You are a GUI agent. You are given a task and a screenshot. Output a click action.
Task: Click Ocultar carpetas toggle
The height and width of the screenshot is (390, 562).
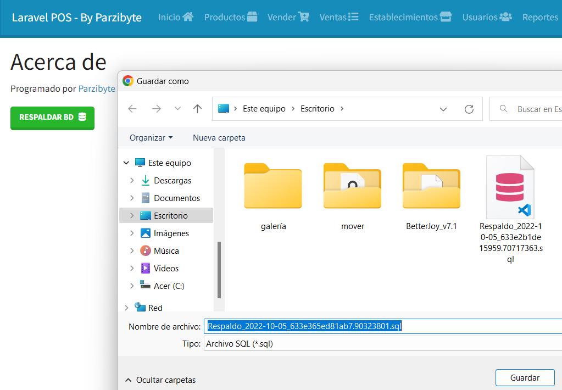(160, 380)
